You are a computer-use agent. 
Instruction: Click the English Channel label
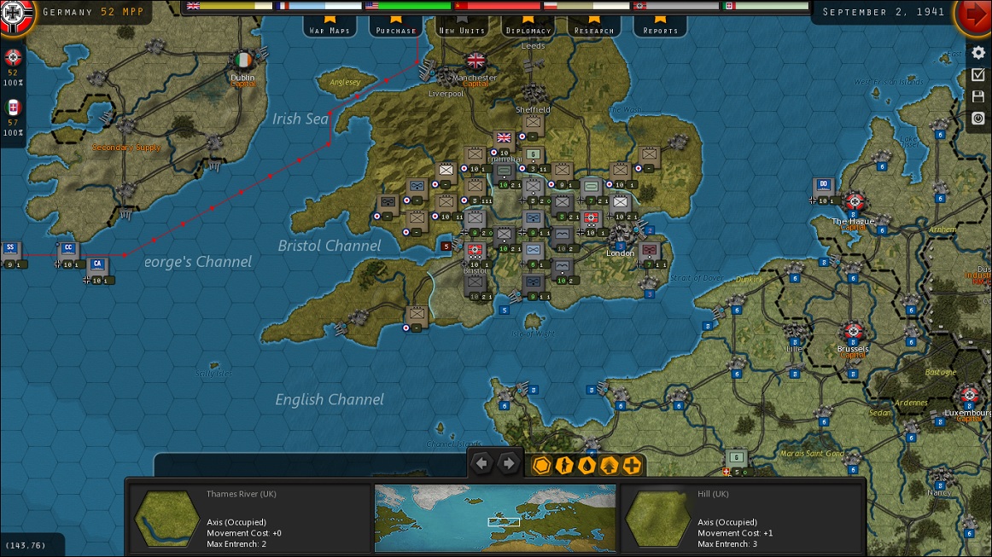coord(330,399)
